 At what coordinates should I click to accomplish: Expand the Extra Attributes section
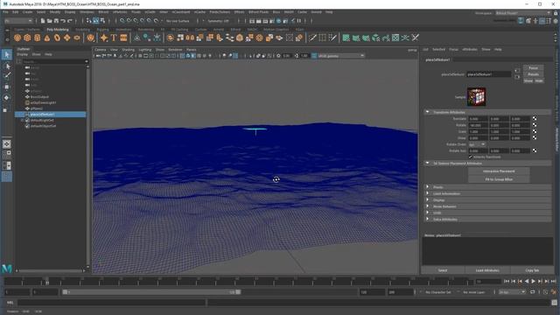click(x=428, y=220)
